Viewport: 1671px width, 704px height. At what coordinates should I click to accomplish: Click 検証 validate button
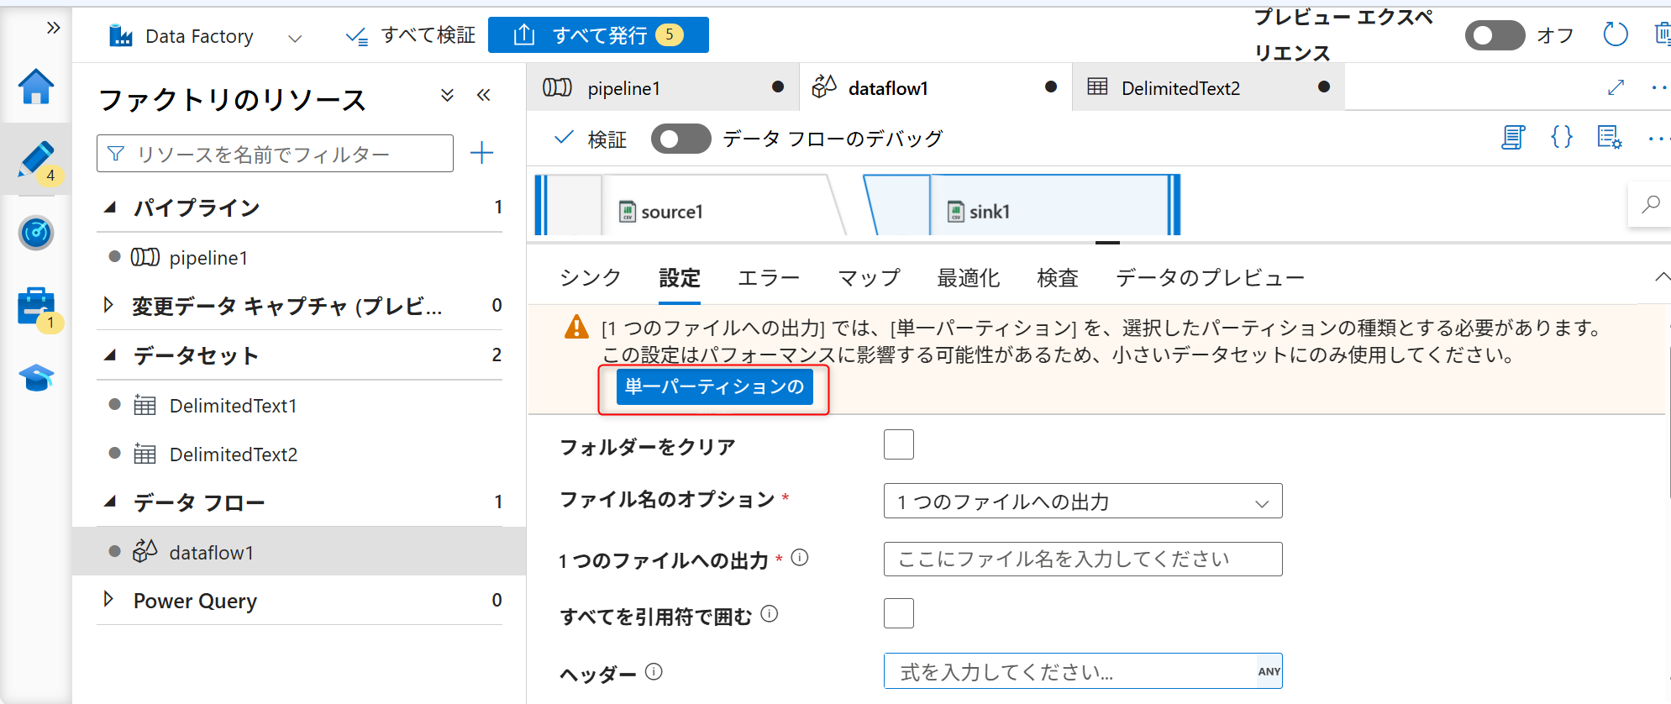[x=591, y=139]
